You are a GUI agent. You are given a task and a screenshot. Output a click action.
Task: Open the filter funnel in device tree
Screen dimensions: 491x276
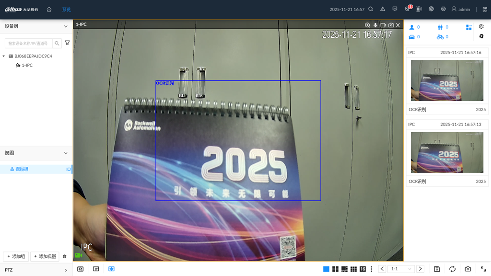click(x=67, y=43)
